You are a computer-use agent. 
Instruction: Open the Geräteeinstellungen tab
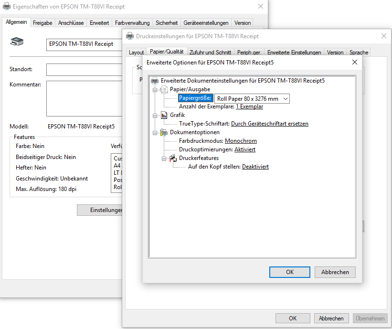coord(206,23)
